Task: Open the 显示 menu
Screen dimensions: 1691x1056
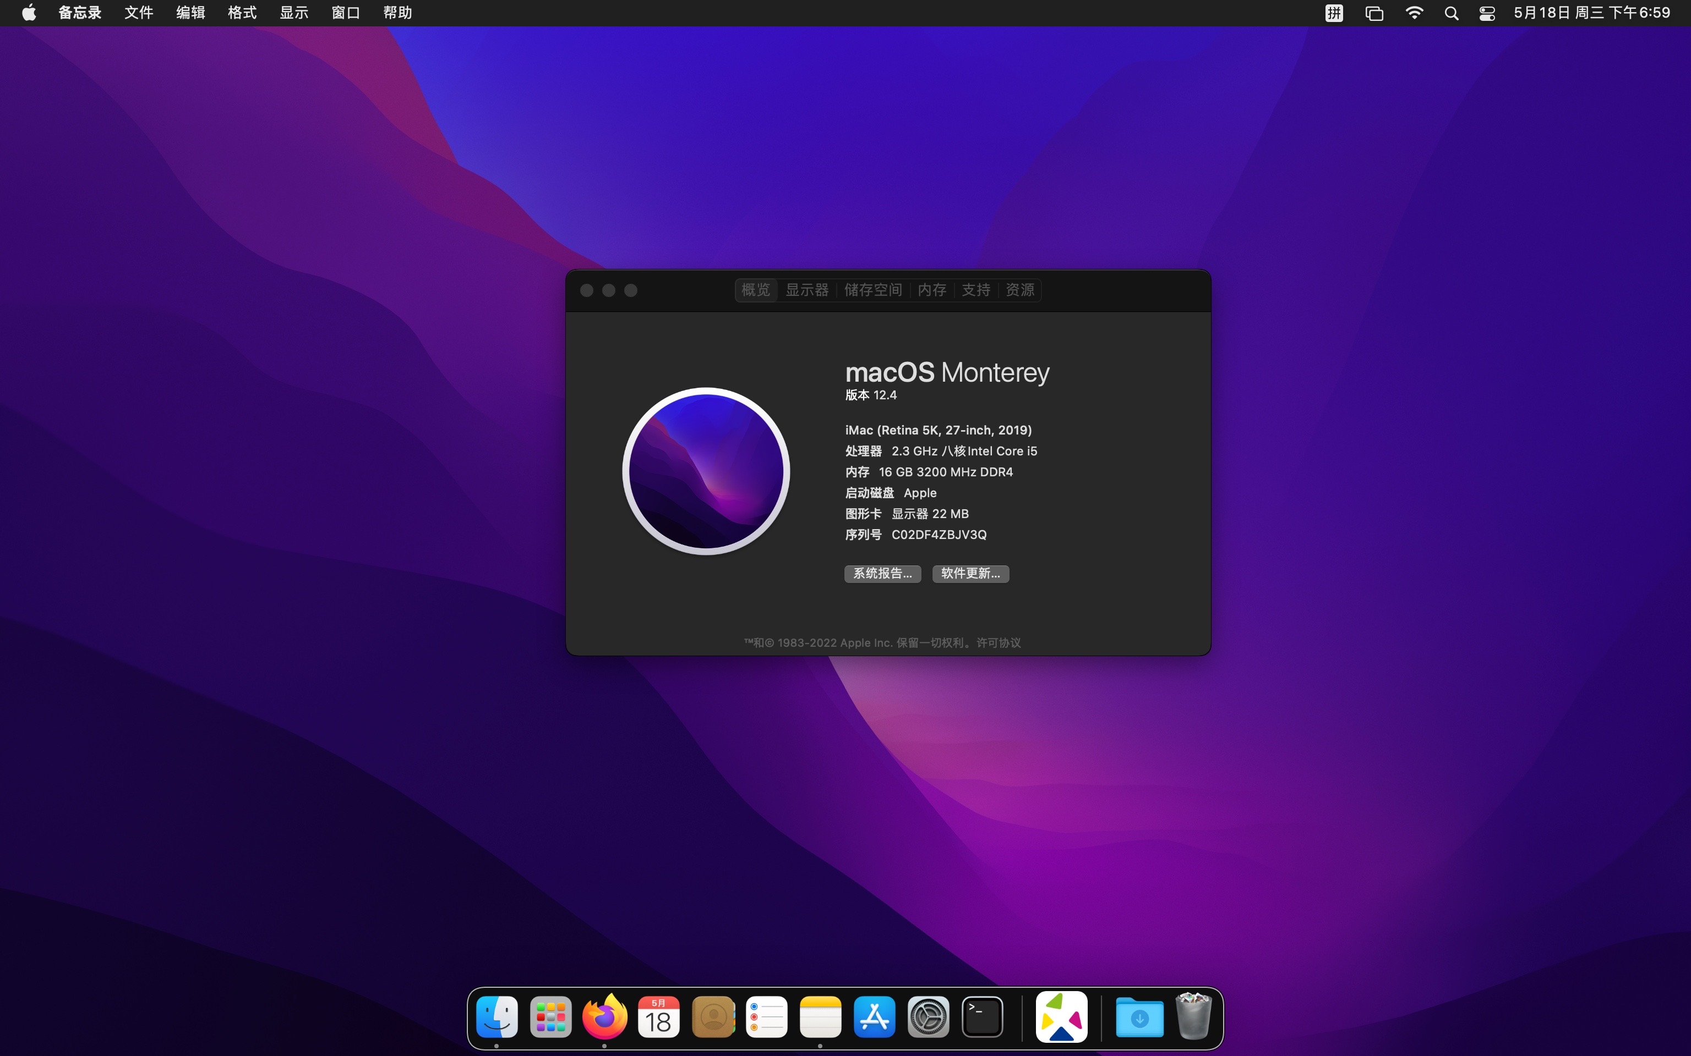Action: (x=293, y=13)
